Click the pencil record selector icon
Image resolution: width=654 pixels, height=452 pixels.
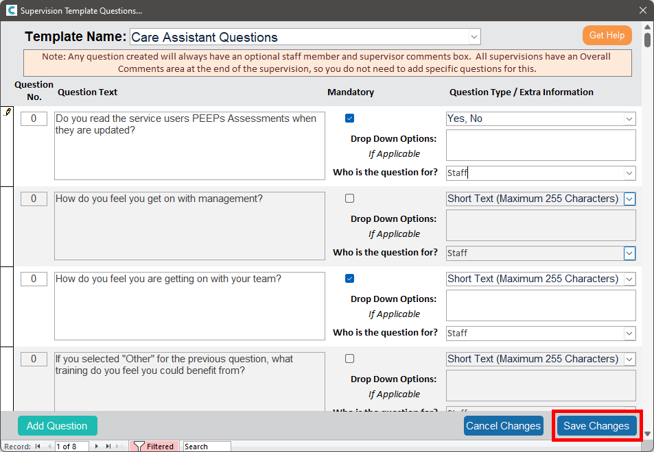point(8,112)
